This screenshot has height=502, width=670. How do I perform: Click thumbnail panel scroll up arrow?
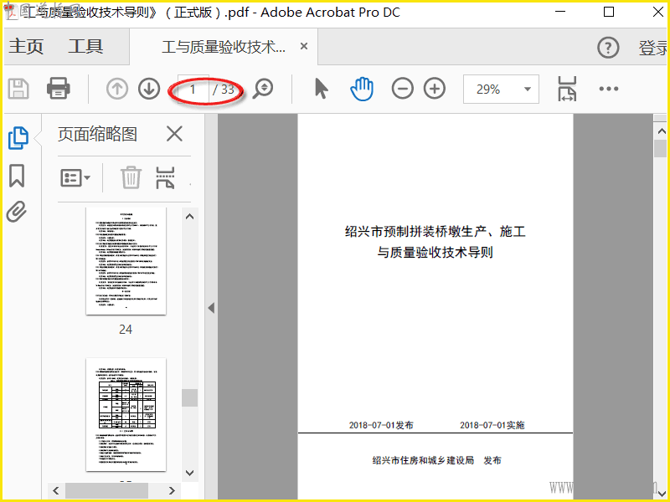[190, 217]
